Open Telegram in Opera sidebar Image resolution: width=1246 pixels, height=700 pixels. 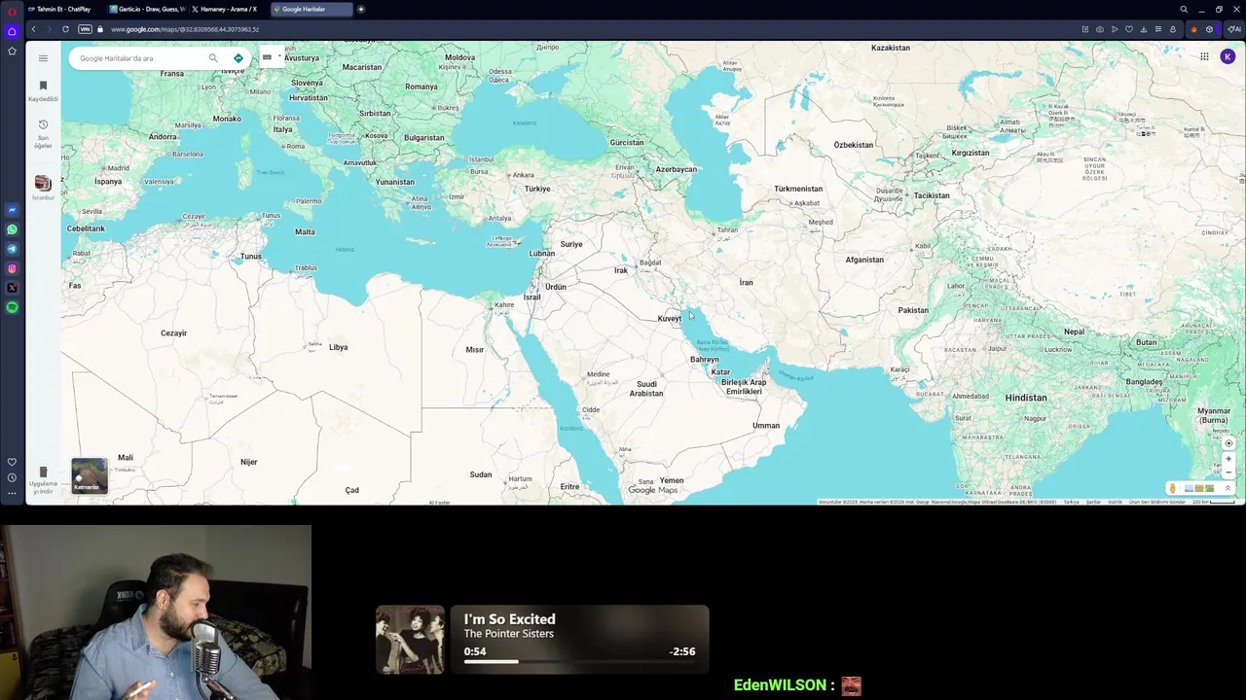click(x=12, y=249)
